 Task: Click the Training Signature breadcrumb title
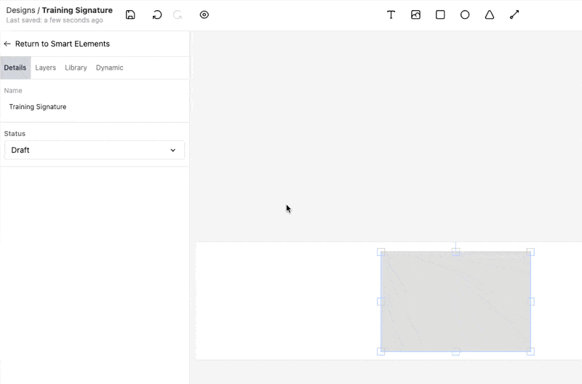(77, 10)
